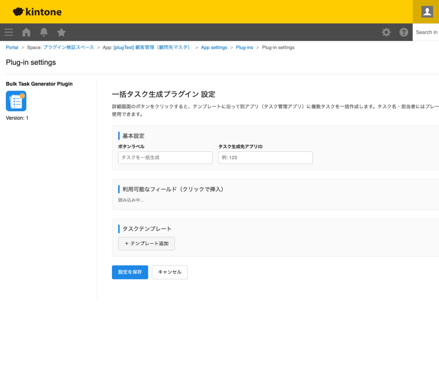Image resolution: width=439 pixels, height=366 pixels.
Task: Click 設定を保存 to save plugin settings
Action: pos(130,272)
